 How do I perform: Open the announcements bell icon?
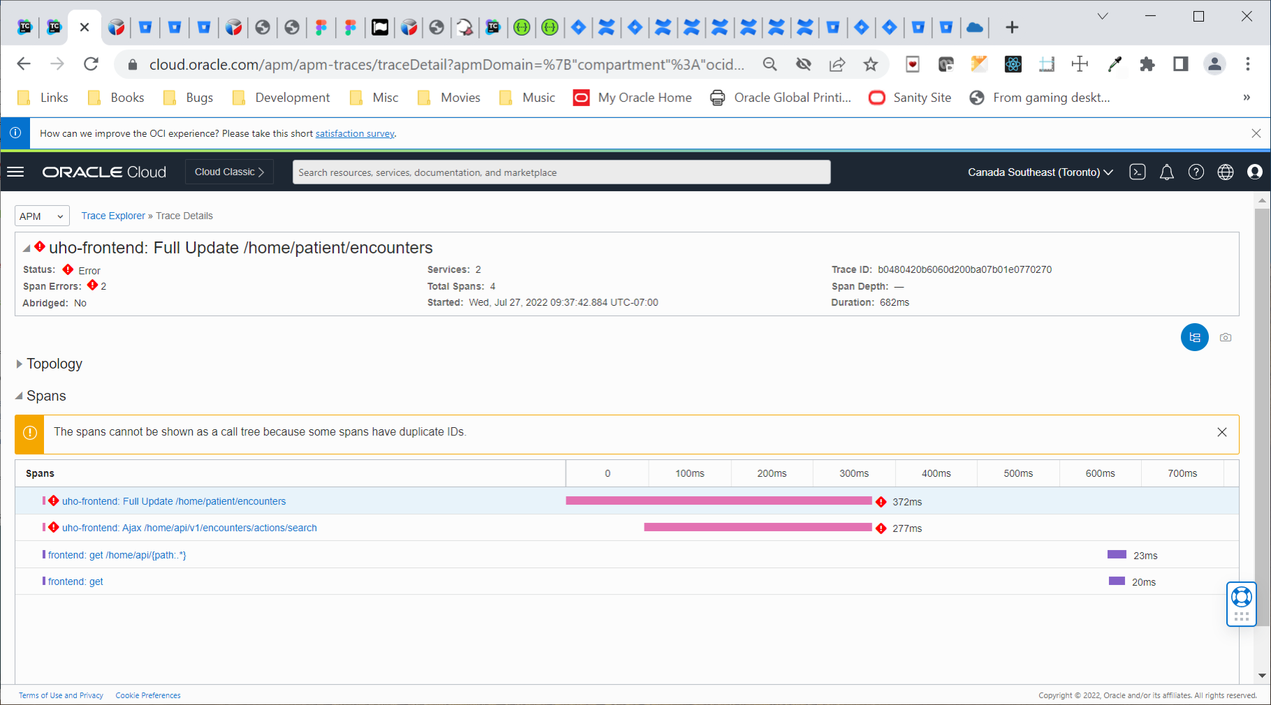coord(1167,172)
